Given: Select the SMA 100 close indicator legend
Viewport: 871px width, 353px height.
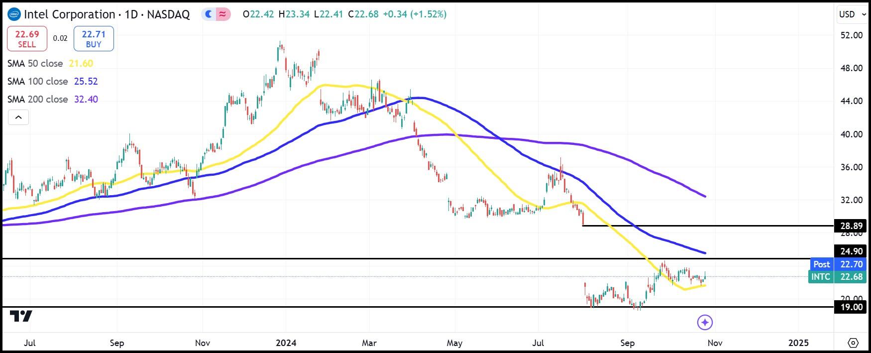Looking at the screenshot, I should (52, 81).
